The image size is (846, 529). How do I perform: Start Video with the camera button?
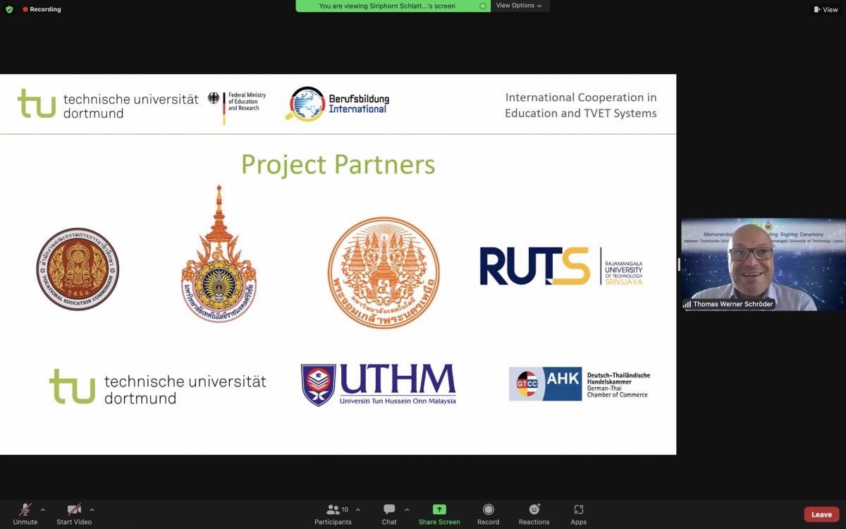coord(74,510)
